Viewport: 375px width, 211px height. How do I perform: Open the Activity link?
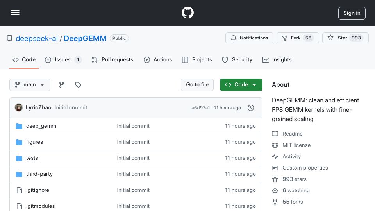point(286,156)
